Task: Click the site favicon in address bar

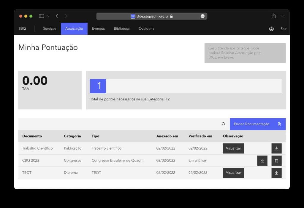Action: coord(133,16)
